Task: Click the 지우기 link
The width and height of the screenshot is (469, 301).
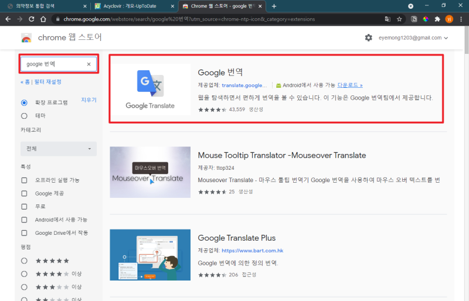Action: pyautogui.click(x=89, y=100)
